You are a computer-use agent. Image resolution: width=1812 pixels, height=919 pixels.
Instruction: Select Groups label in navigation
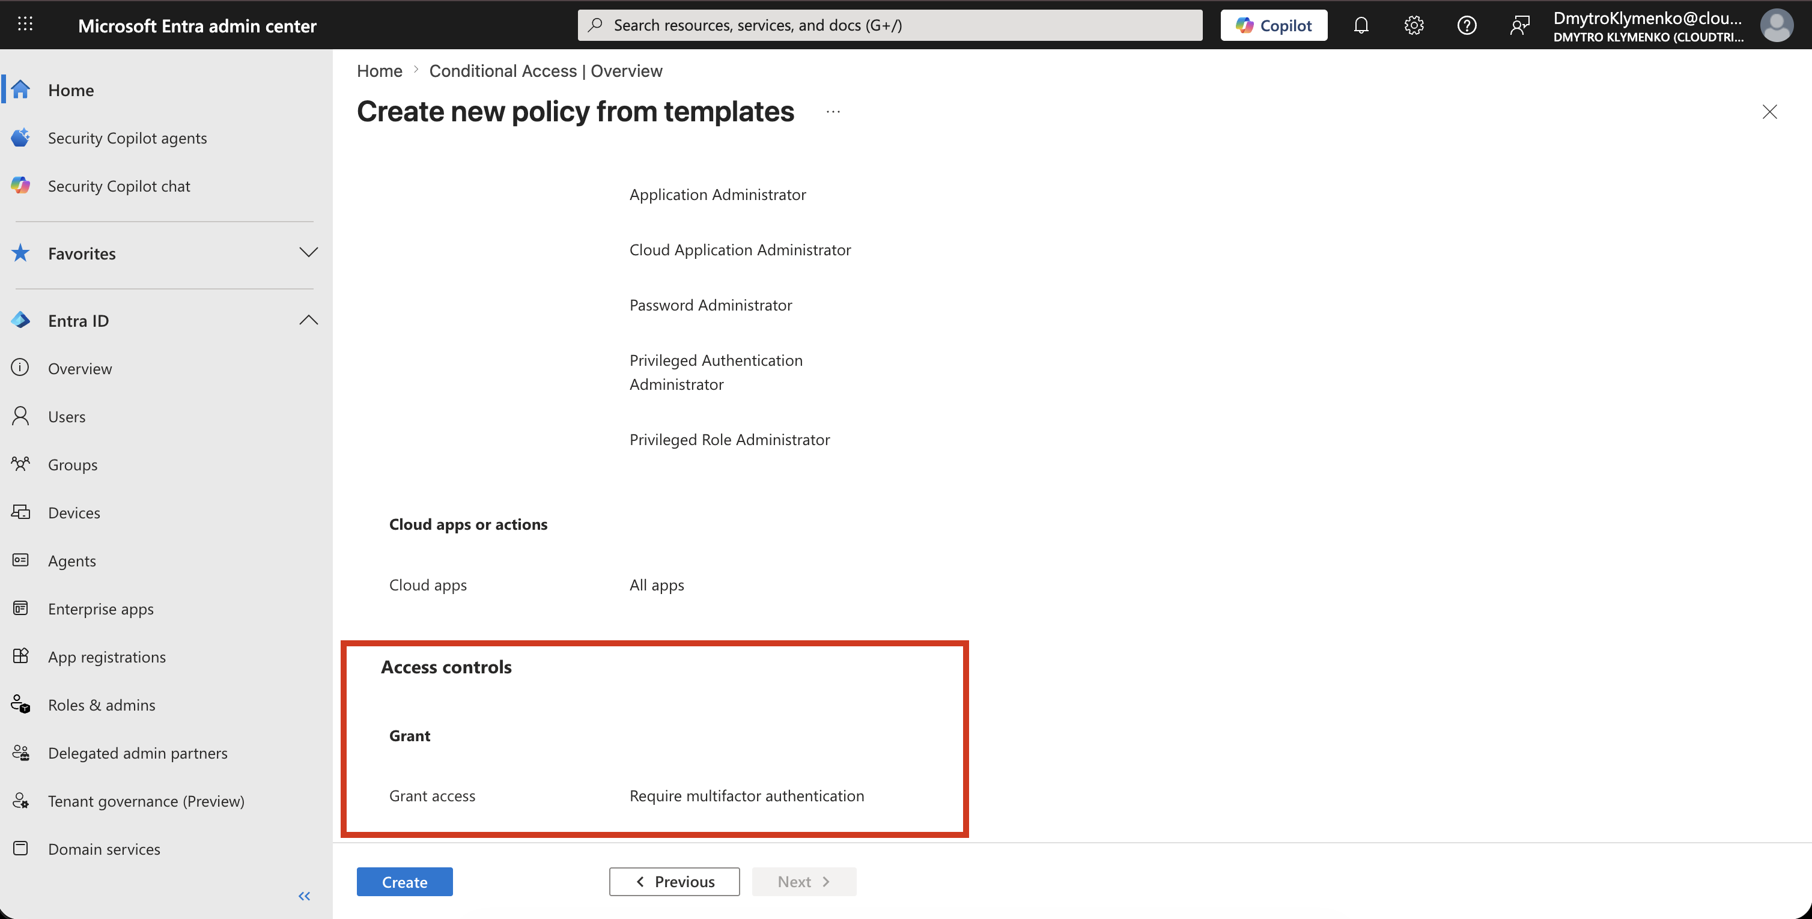[x=73, y=465]
